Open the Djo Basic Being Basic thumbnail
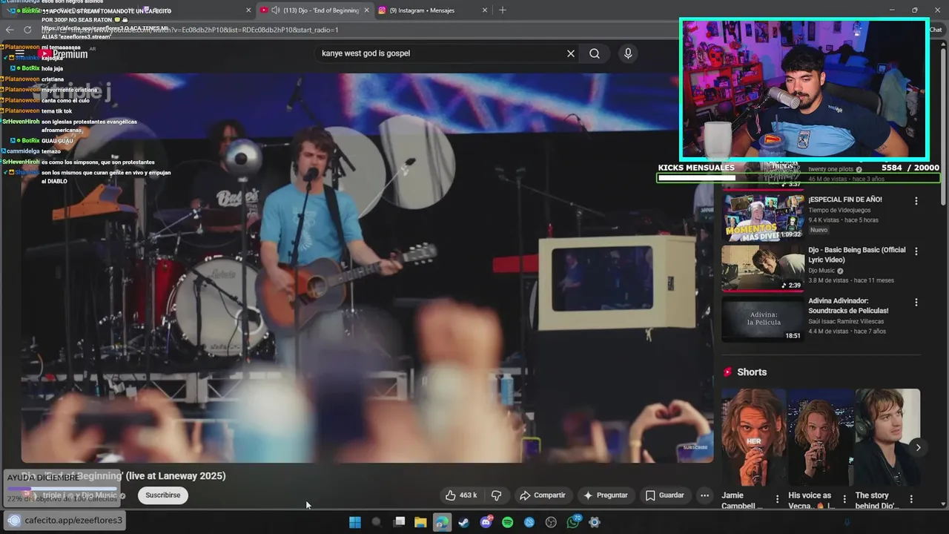 tap(763, 268)
